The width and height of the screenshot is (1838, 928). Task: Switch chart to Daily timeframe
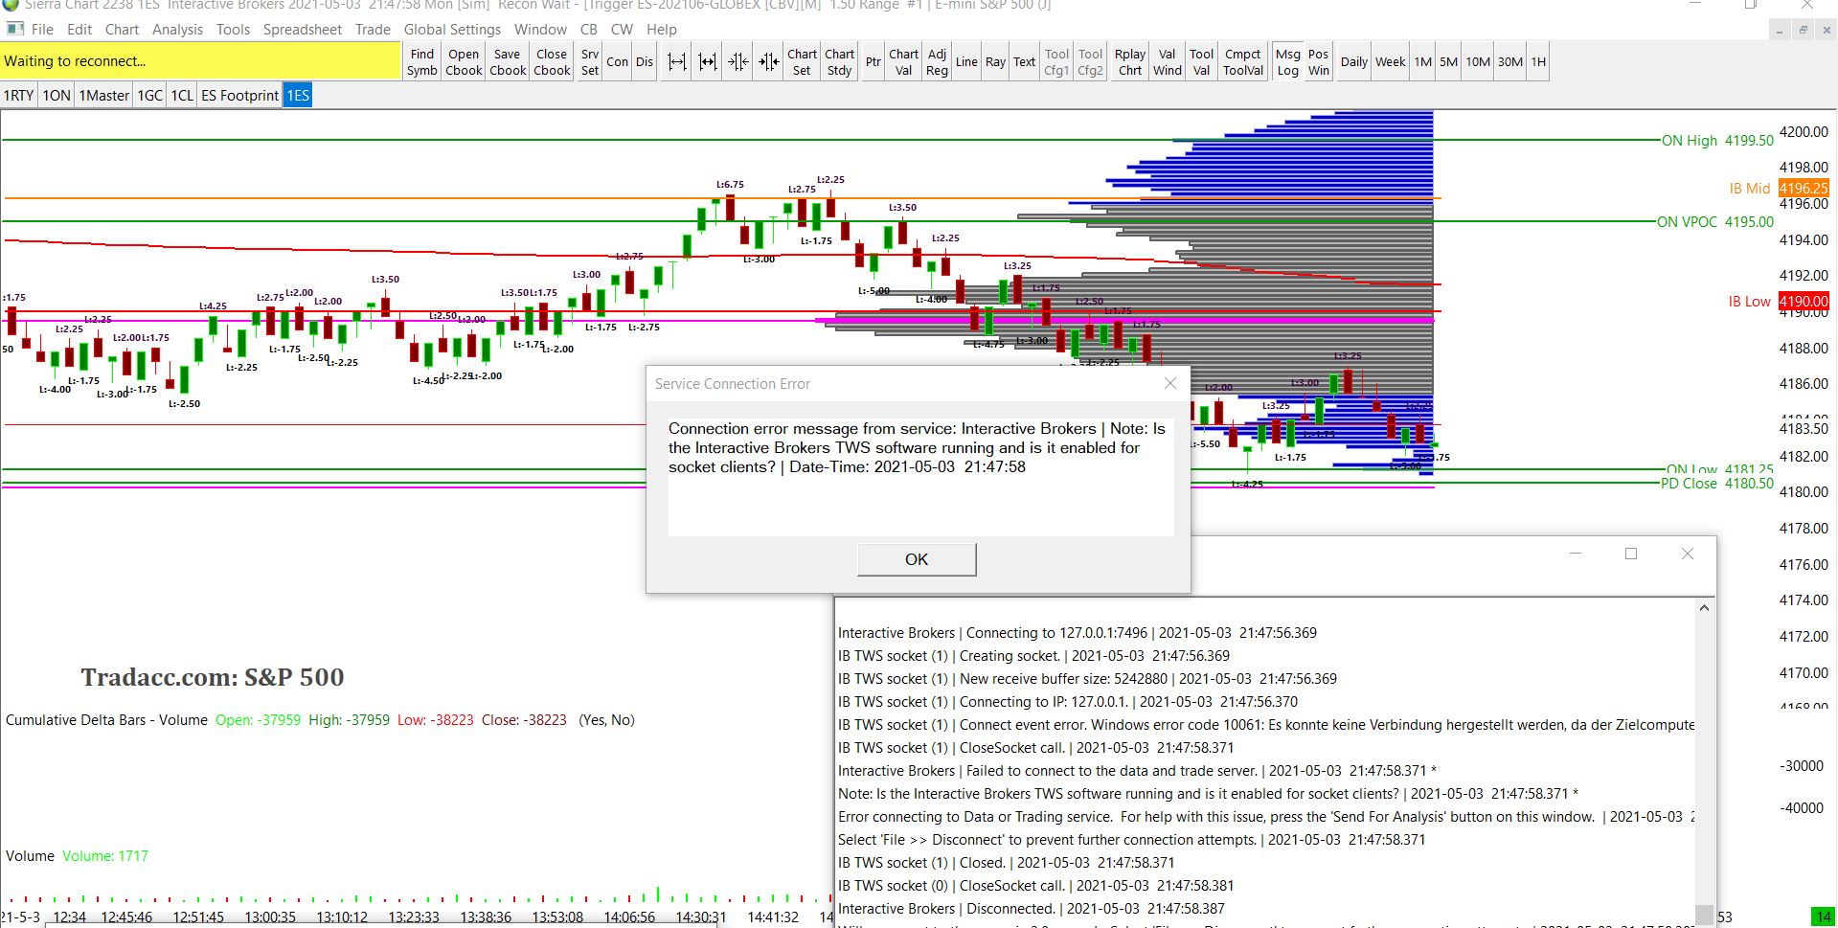click(1354, 62)
